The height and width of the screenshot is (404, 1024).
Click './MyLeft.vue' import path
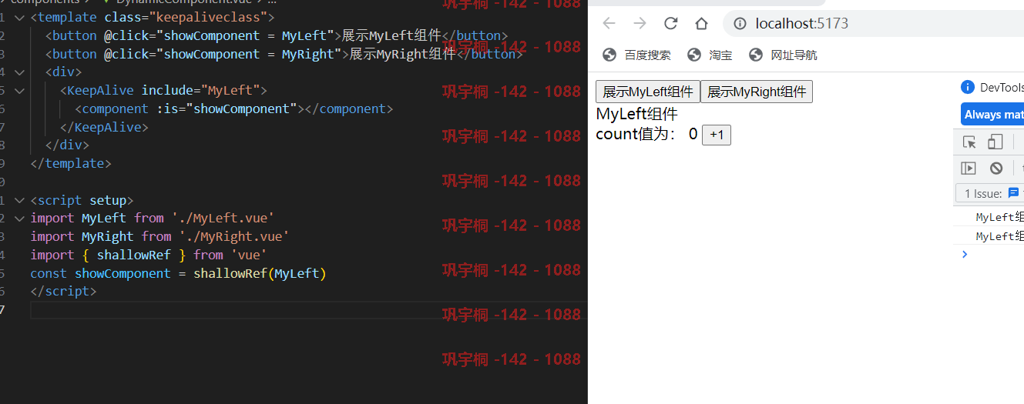pyautogui.click(x=223, y=219)
